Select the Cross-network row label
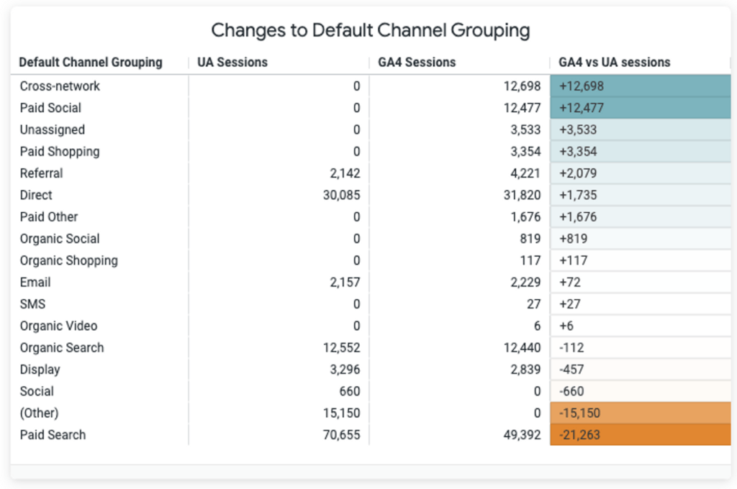Screen dimensions: 737x489 point(60,86)
